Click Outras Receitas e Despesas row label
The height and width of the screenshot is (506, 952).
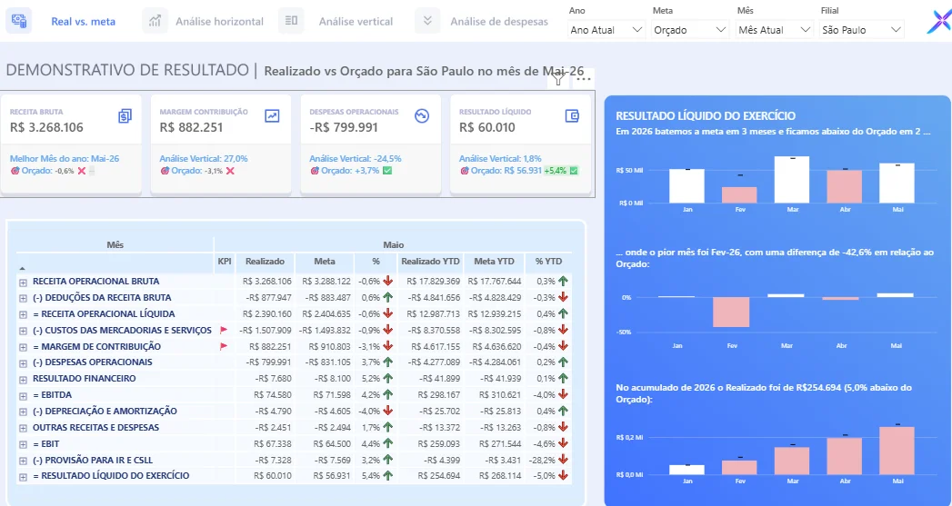point(96,427)
